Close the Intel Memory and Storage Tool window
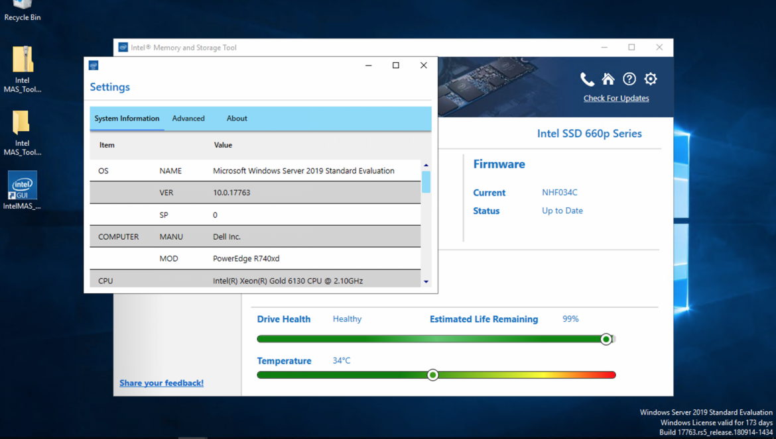Viewport: 776px width, 439px height. pyautogui.click(x=659, y=48)
